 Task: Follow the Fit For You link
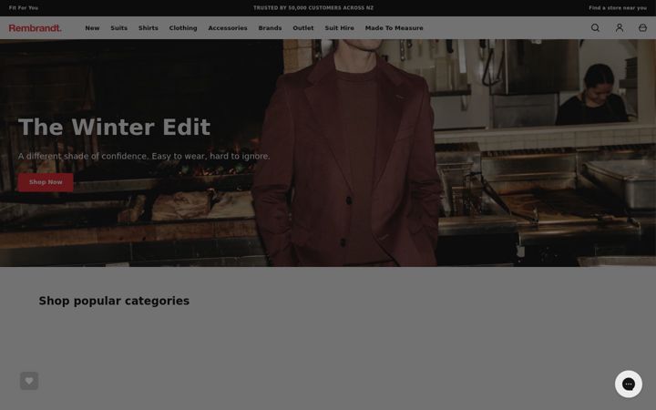(x=24, y=8)
